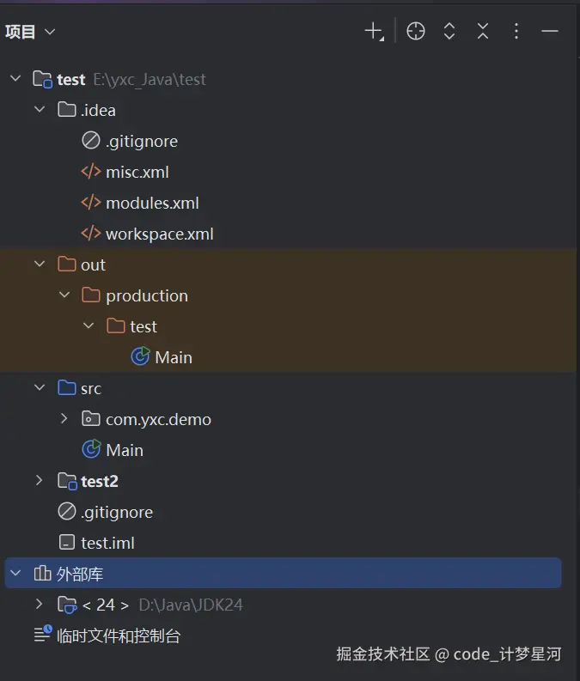Expand the com.yxc.demo package
Screen dimensions: 580x681
(64, 419)
